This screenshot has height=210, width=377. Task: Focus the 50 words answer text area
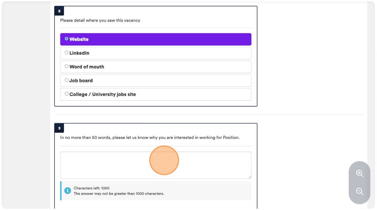[156, 165]
